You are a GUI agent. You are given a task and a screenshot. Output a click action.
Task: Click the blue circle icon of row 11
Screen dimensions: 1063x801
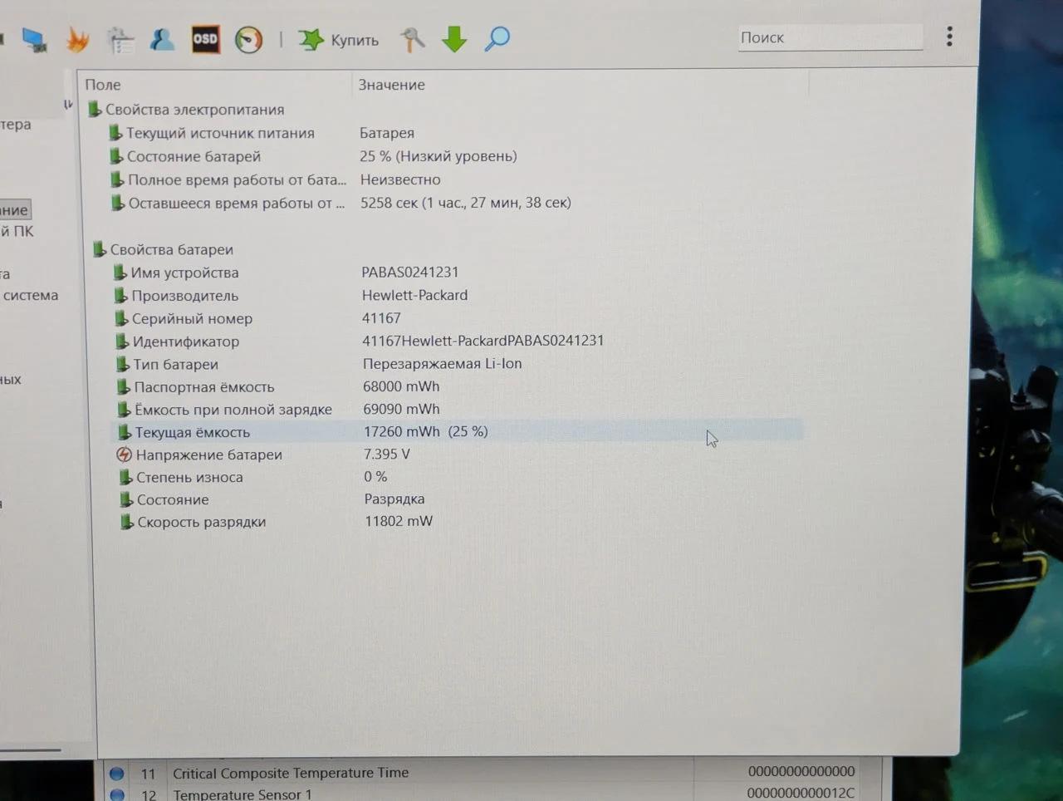click(x=117, y=774)
